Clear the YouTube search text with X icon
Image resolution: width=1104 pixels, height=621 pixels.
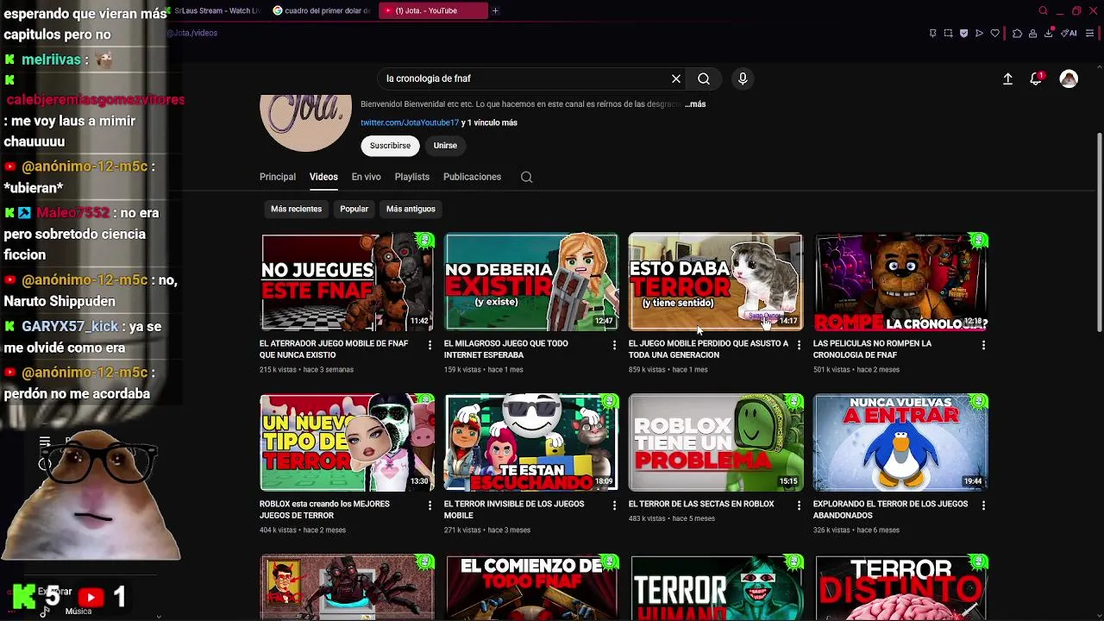coord(676,78)
